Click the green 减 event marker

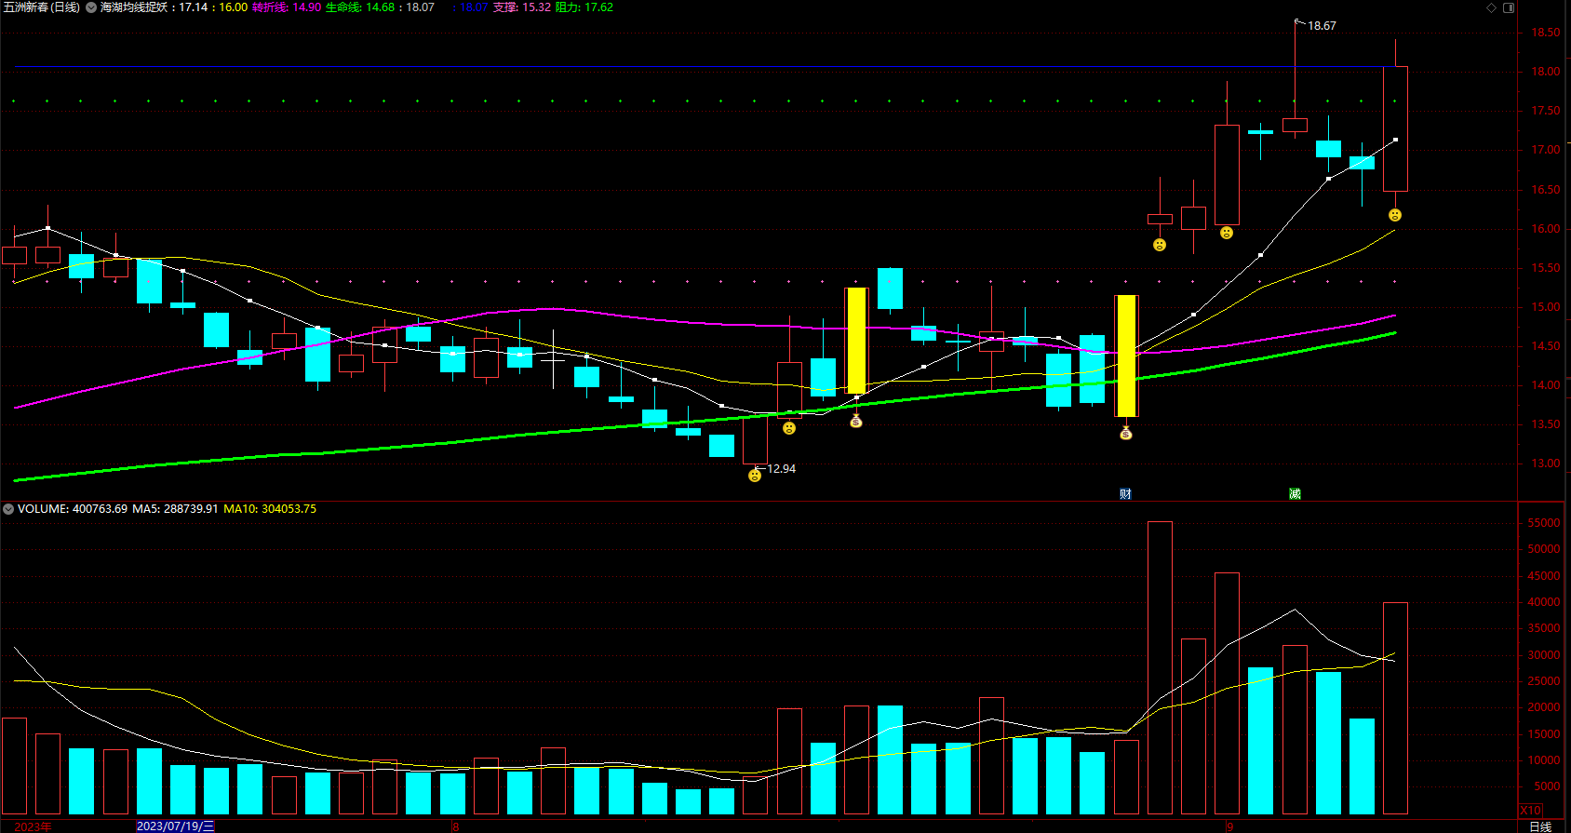tap(1295, 493)
